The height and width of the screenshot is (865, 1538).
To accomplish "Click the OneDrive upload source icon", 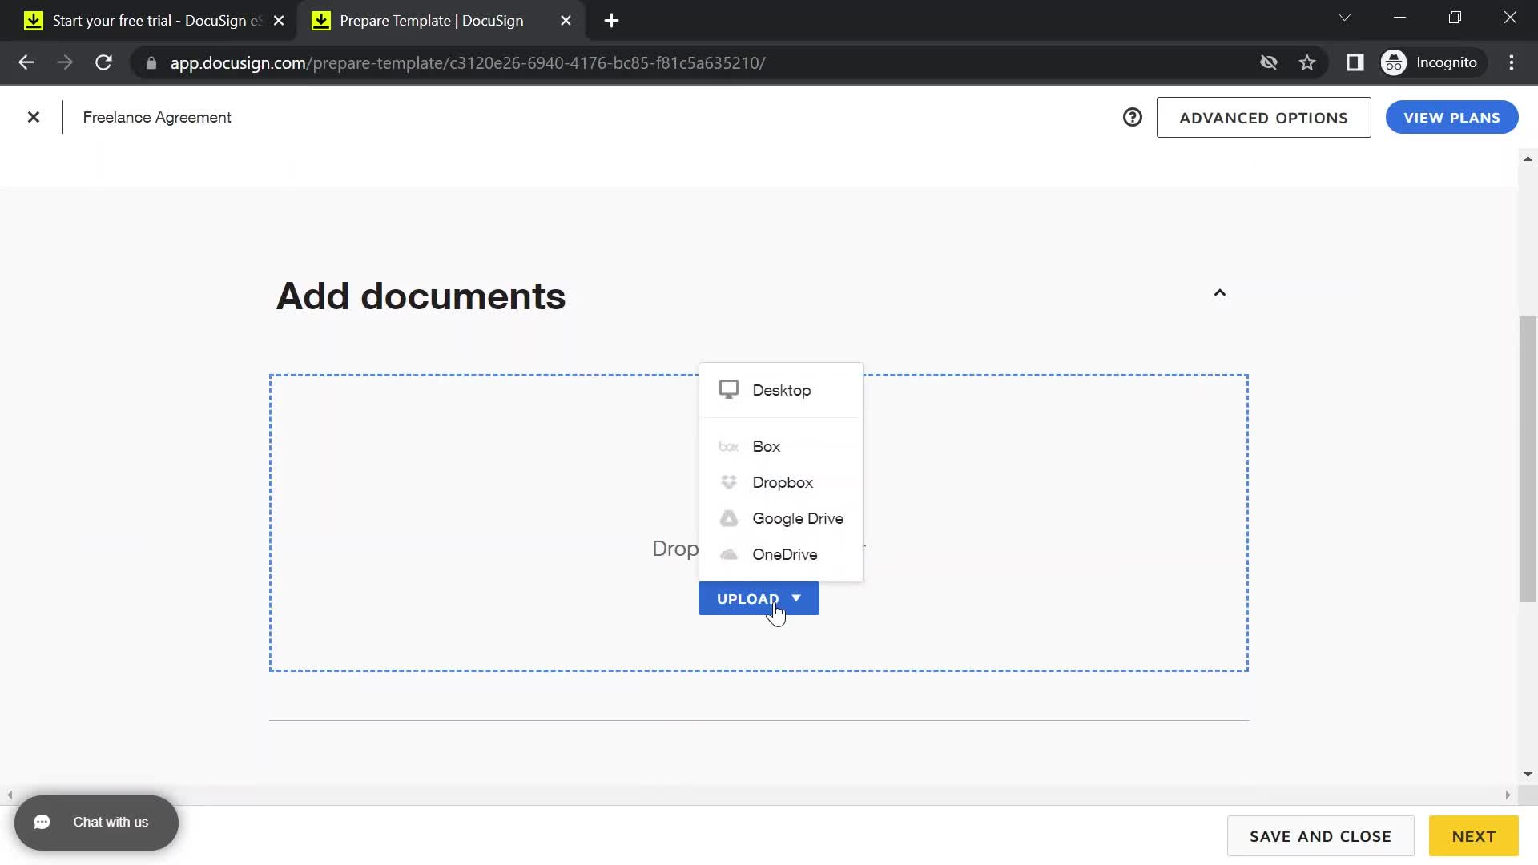I will tap(729, 554).
